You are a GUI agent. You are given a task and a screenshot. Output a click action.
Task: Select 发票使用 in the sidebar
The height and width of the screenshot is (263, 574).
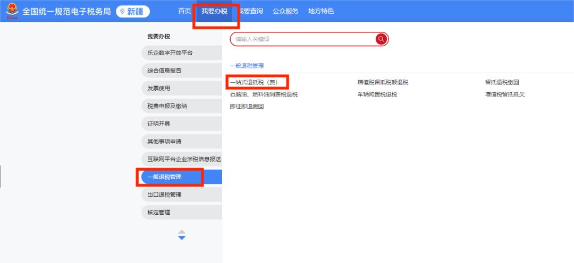click(182, 88)
